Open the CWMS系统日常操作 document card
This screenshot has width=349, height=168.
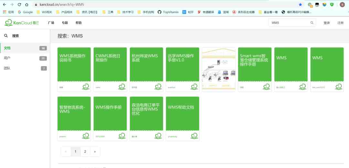(x=110, y=69)
